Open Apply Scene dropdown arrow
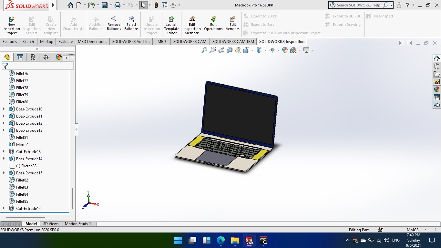 tap(300, 50)
